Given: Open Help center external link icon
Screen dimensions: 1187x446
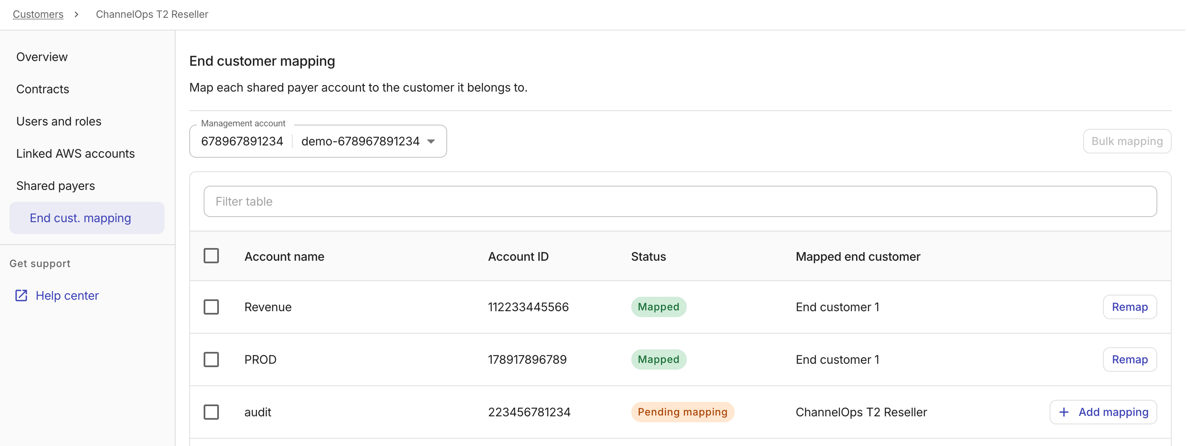Looking at the screenshot, I should click(x=21, y=295).
